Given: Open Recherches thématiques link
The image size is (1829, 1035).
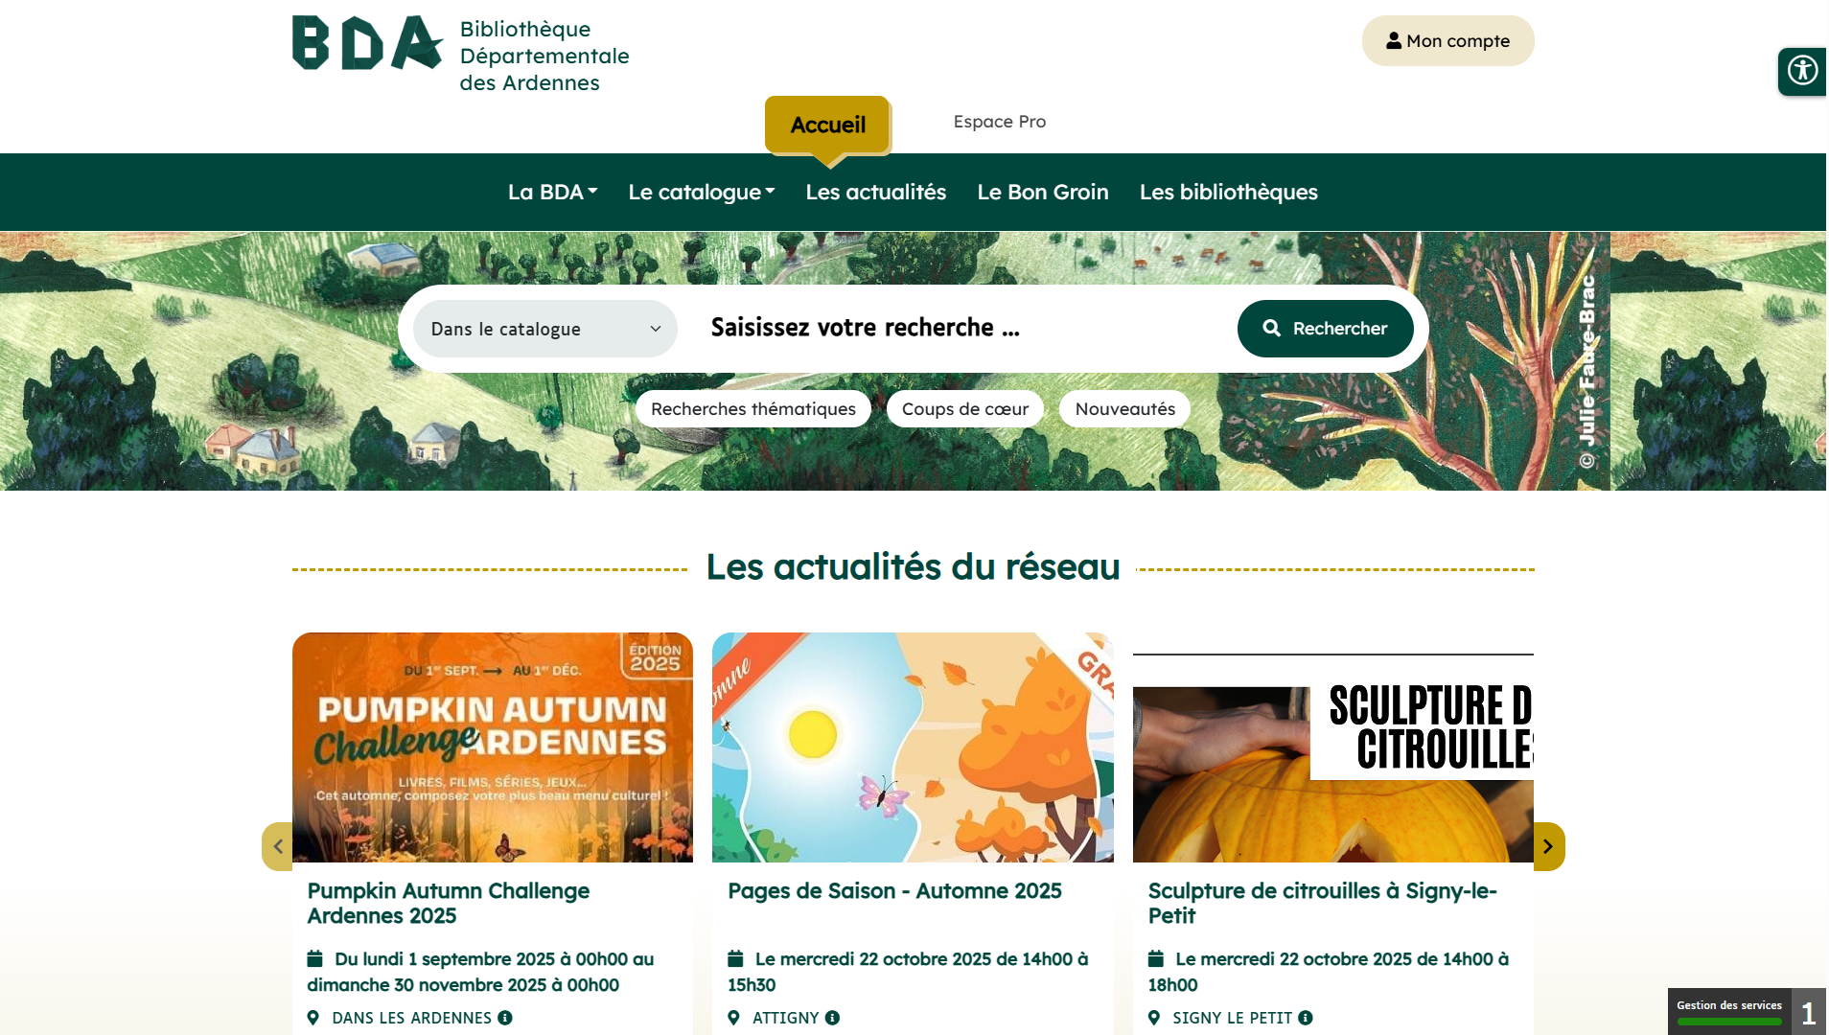Looking at the screenshot, I should click(x=752, y=409).
